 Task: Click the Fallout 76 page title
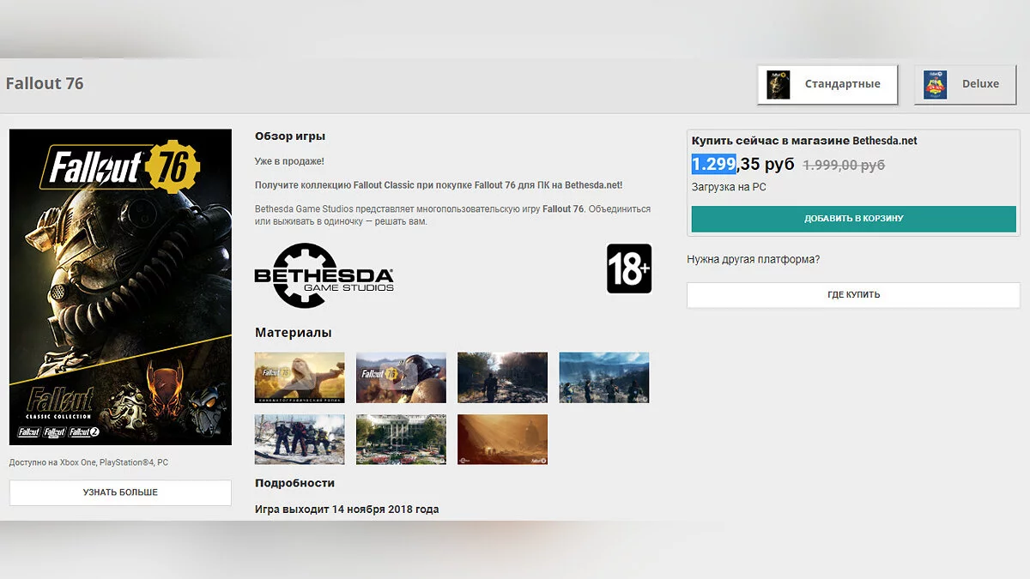pos(45,84)
